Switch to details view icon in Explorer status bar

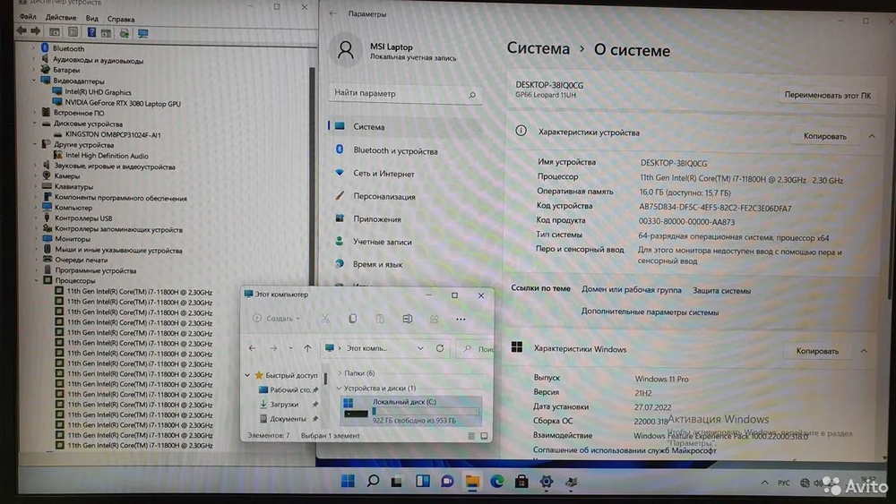point(471,436)
